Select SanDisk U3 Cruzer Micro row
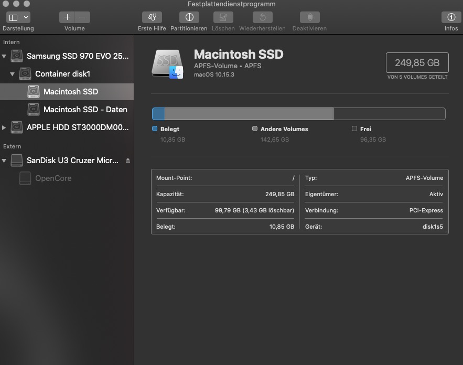The width and height of the screenshot is (463, 365). tap(67, 160)
